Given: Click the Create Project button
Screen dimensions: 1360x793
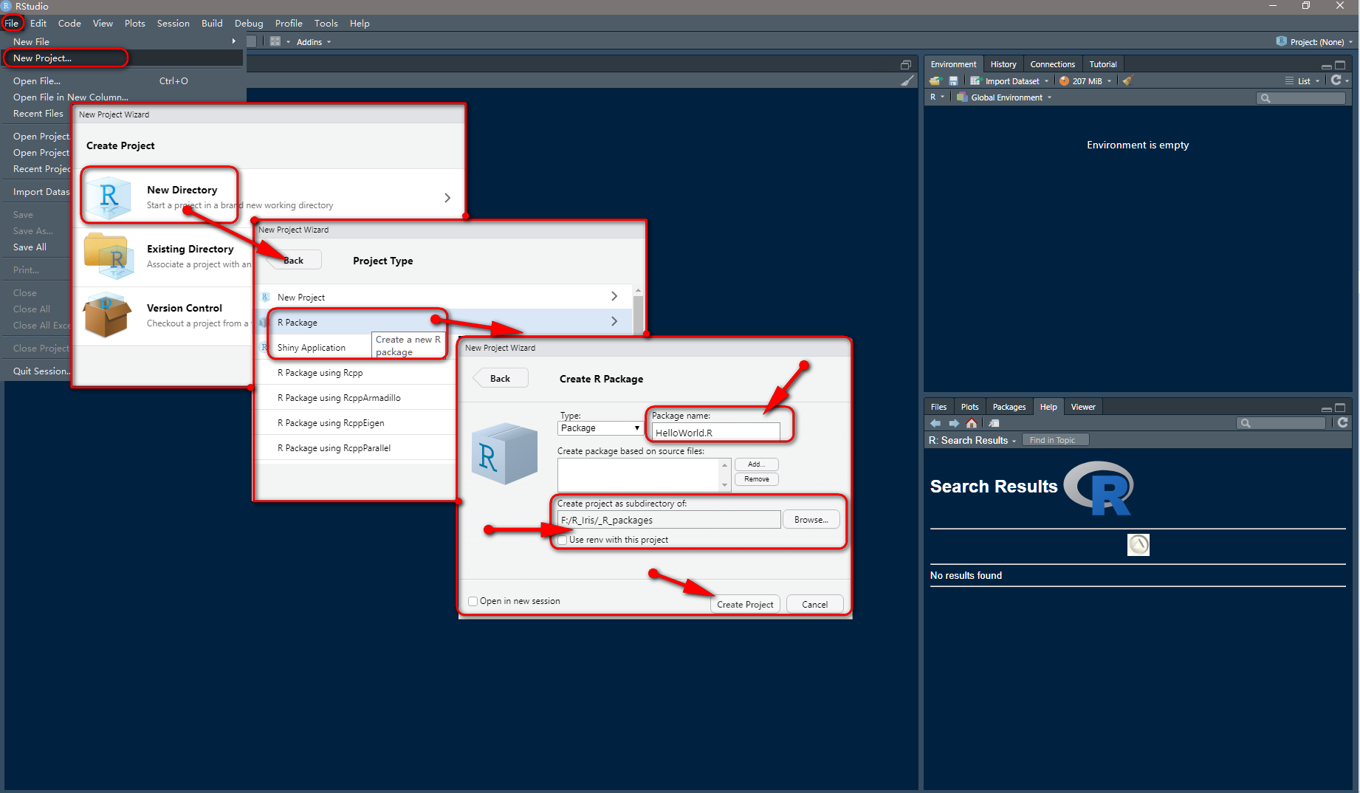Looking at the screenshot, I should pyautogui.click(x=745, y=604).
